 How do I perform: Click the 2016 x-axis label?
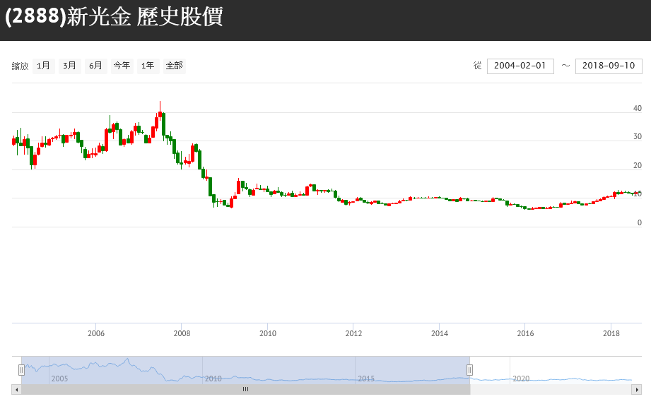click(526, 333)
